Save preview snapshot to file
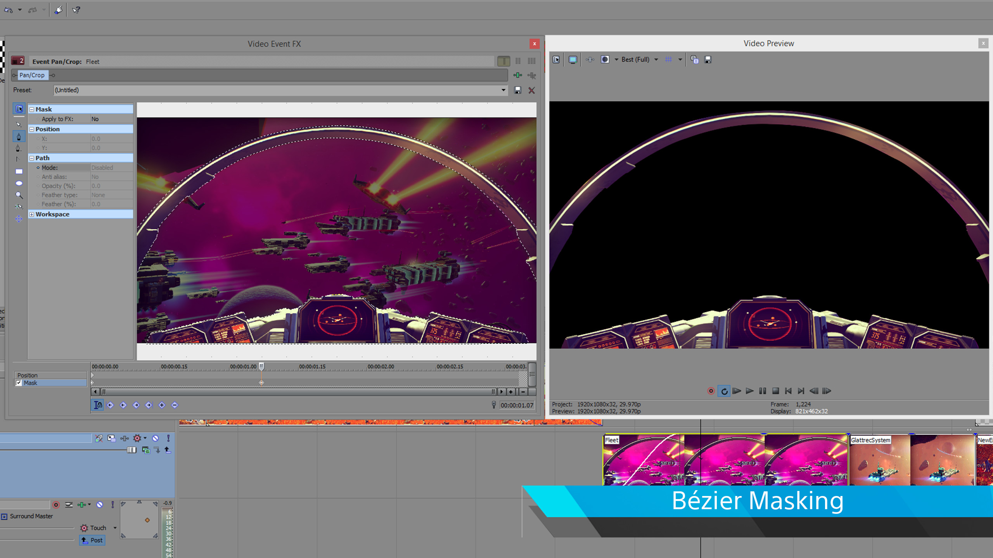The height and width of the screenshot is (558, 993). point(708,59)
